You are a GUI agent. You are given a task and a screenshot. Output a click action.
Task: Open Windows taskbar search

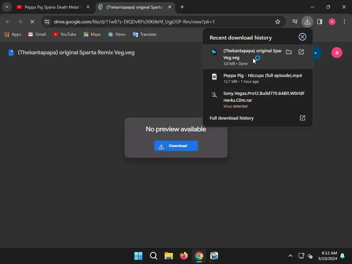tap(154, 256)
